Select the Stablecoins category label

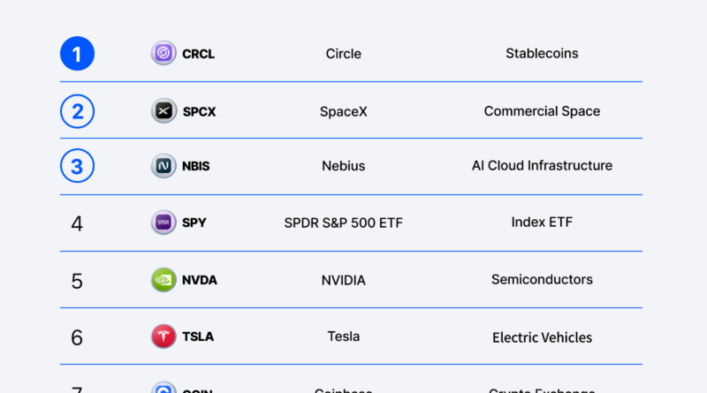(542, 53)
